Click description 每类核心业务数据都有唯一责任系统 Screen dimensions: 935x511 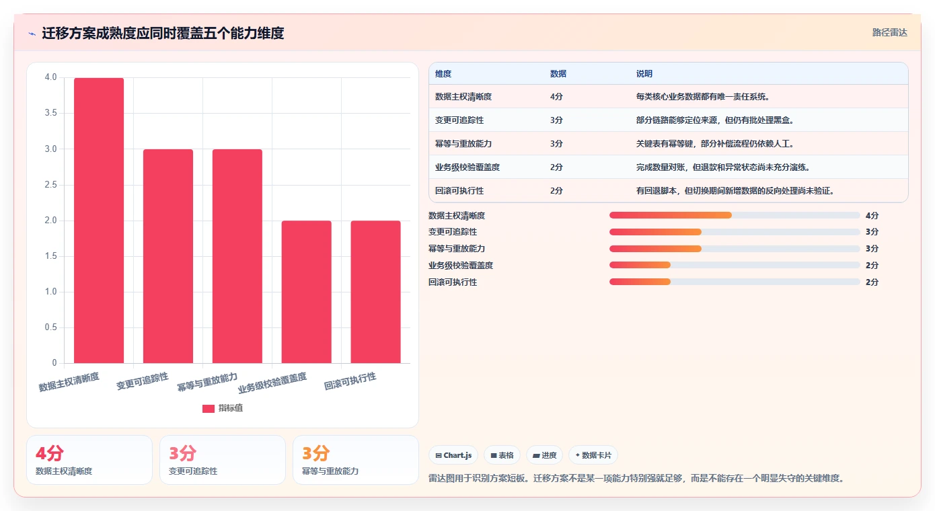tap(703, 97)
